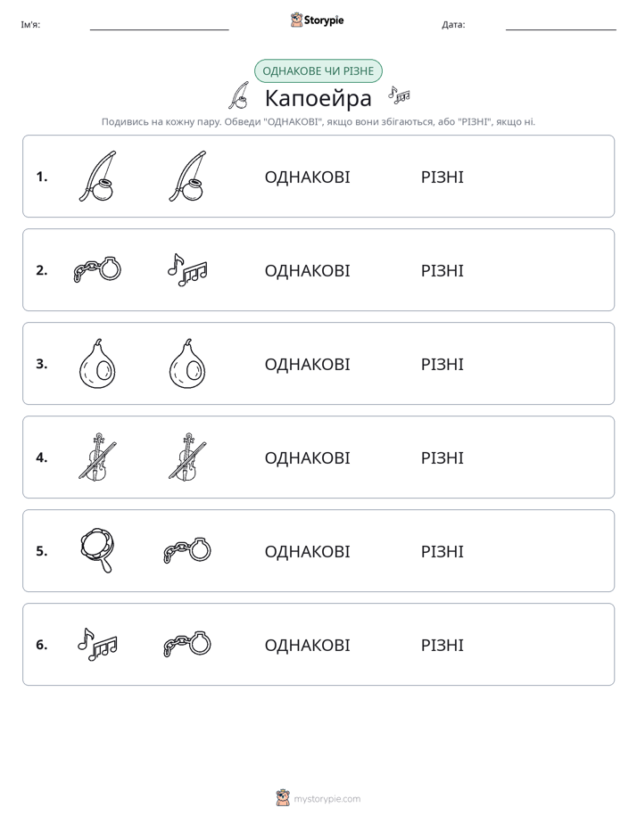
Task: Select РІЗНІ for row 5
Action: pos(442,551)
